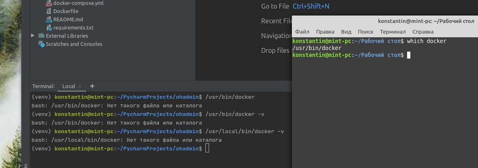Screen dimensions: 478x168
Task: Open the Поиск menu
Action: coord(366,32)
